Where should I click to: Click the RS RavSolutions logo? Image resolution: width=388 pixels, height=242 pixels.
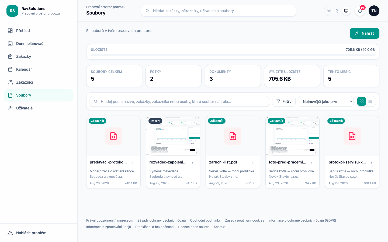(x=12, y=11)
